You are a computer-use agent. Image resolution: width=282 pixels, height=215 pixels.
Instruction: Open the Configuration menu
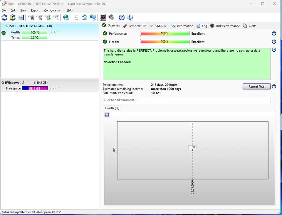point(53,10)
